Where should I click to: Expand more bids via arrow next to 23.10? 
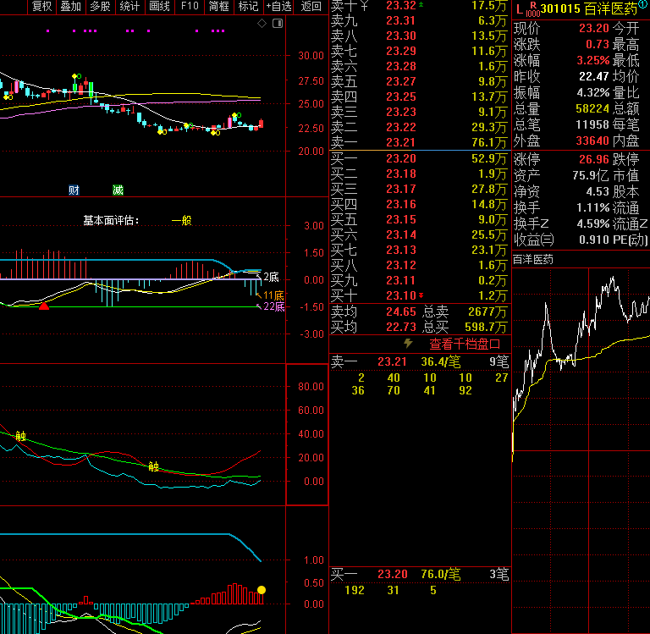point(422,295)
